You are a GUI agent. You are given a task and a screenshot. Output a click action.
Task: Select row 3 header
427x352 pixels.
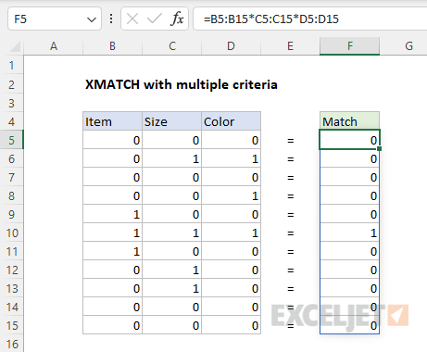pos(12,103)
